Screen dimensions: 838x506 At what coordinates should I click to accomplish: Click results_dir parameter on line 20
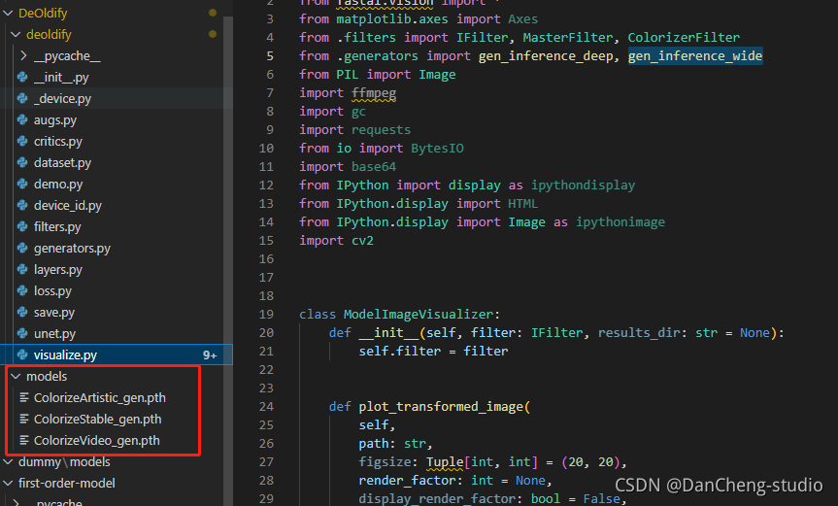coord(639,333)
